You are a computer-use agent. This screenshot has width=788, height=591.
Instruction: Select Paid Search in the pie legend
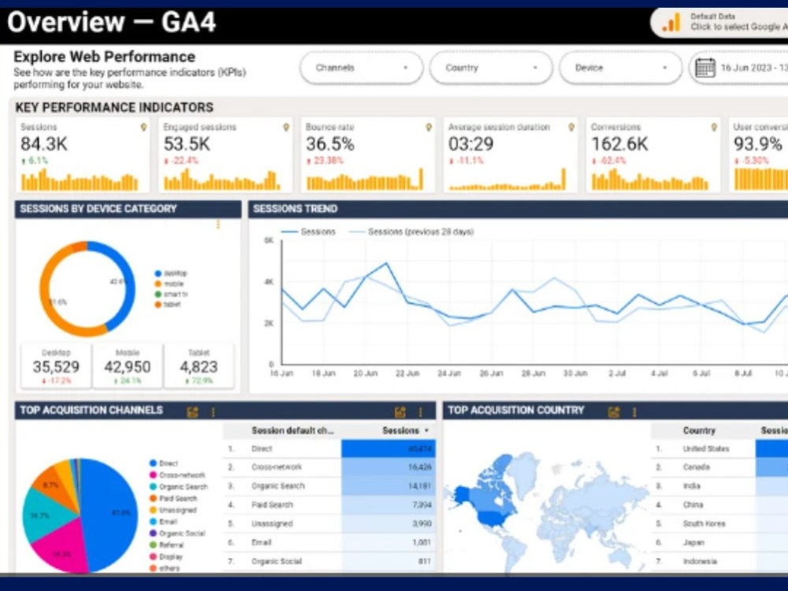tap(173, 499)
